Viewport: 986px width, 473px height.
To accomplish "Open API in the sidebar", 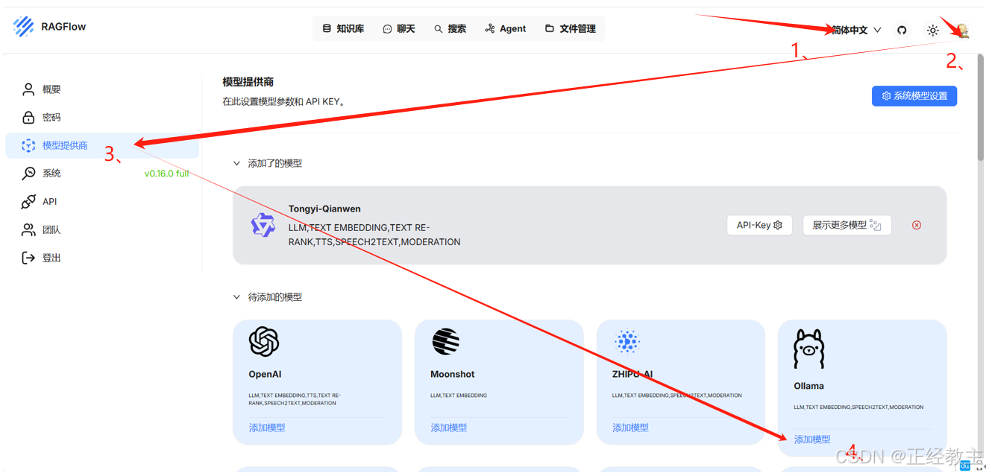I will 102,202.
